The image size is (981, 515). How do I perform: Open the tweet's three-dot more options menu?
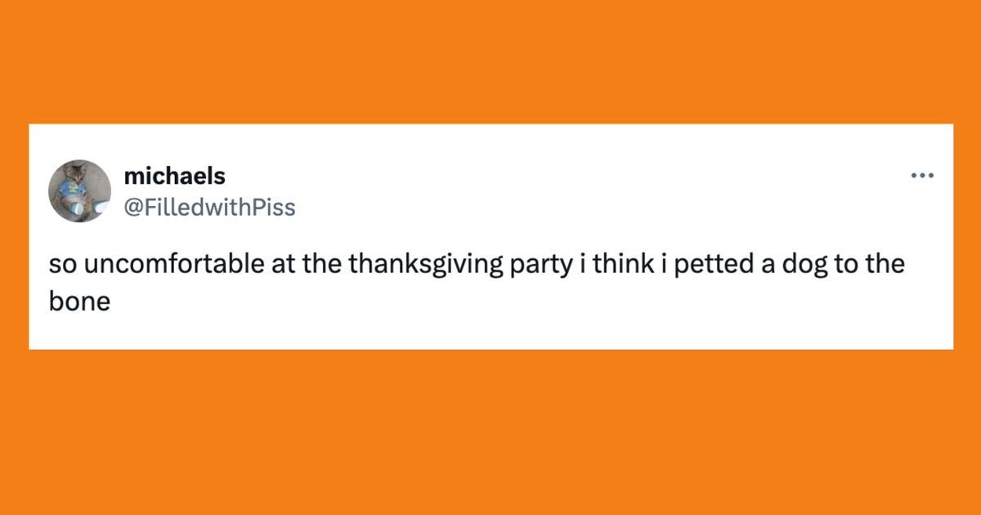tap(922, 174)
